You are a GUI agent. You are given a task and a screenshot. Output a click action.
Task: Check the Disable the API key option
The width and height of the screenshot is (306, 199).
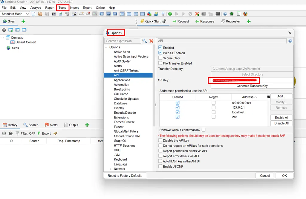pyautogui.click(x=160, y=140)
